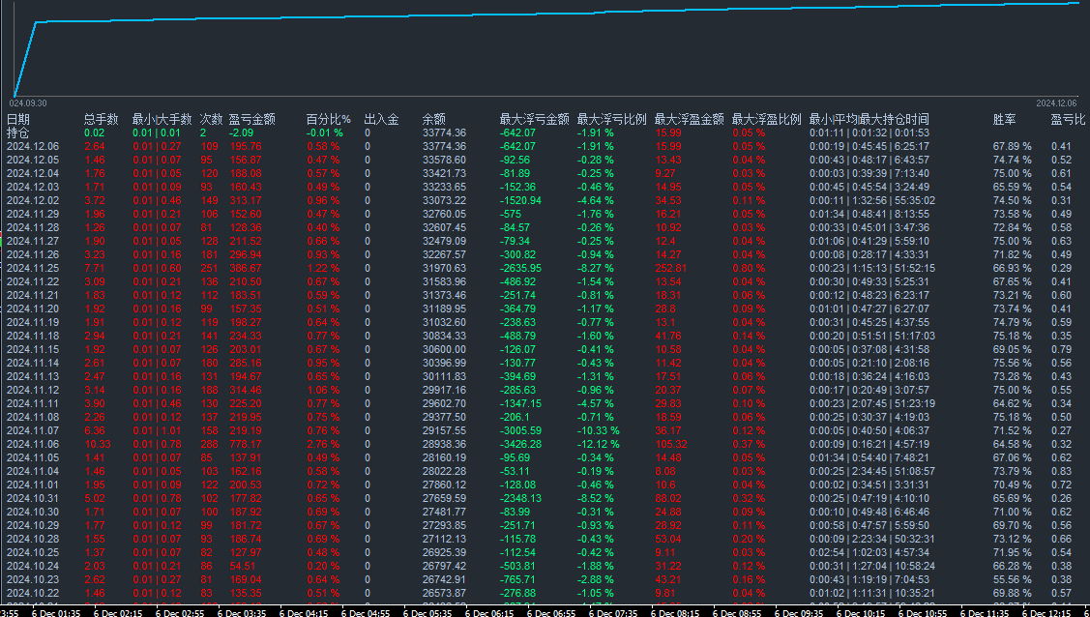Click the 最大浮盈比例 column header
The width and height of the screenshot is (1090, 617).
click(766, 120)
